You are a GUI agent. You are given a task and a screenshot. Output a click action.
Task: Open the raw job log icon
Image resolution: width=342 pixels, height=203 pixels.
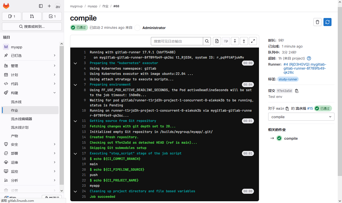[x=217, y=41]
